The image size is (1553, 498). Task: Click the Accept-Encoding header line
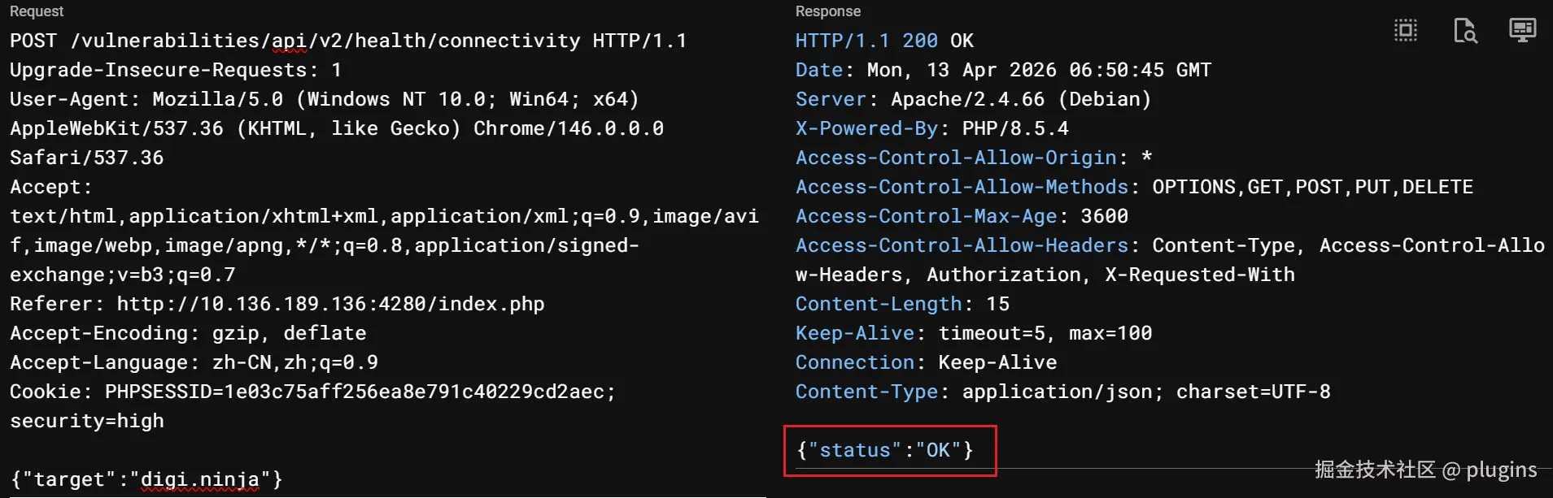point(188,333)
